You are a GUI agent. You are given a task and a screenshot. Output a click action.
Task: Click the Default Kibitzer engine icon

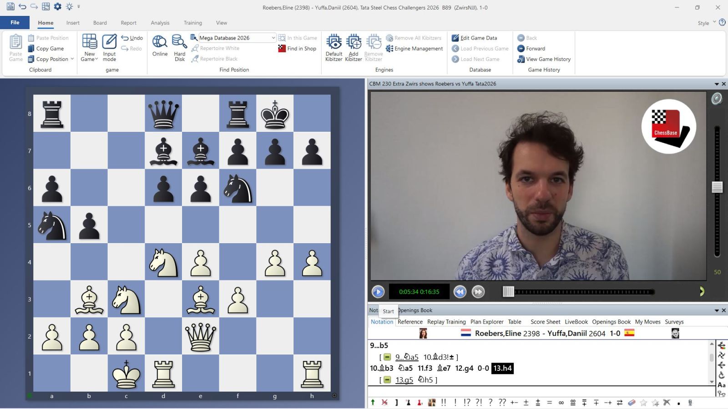tap(334, 42)
